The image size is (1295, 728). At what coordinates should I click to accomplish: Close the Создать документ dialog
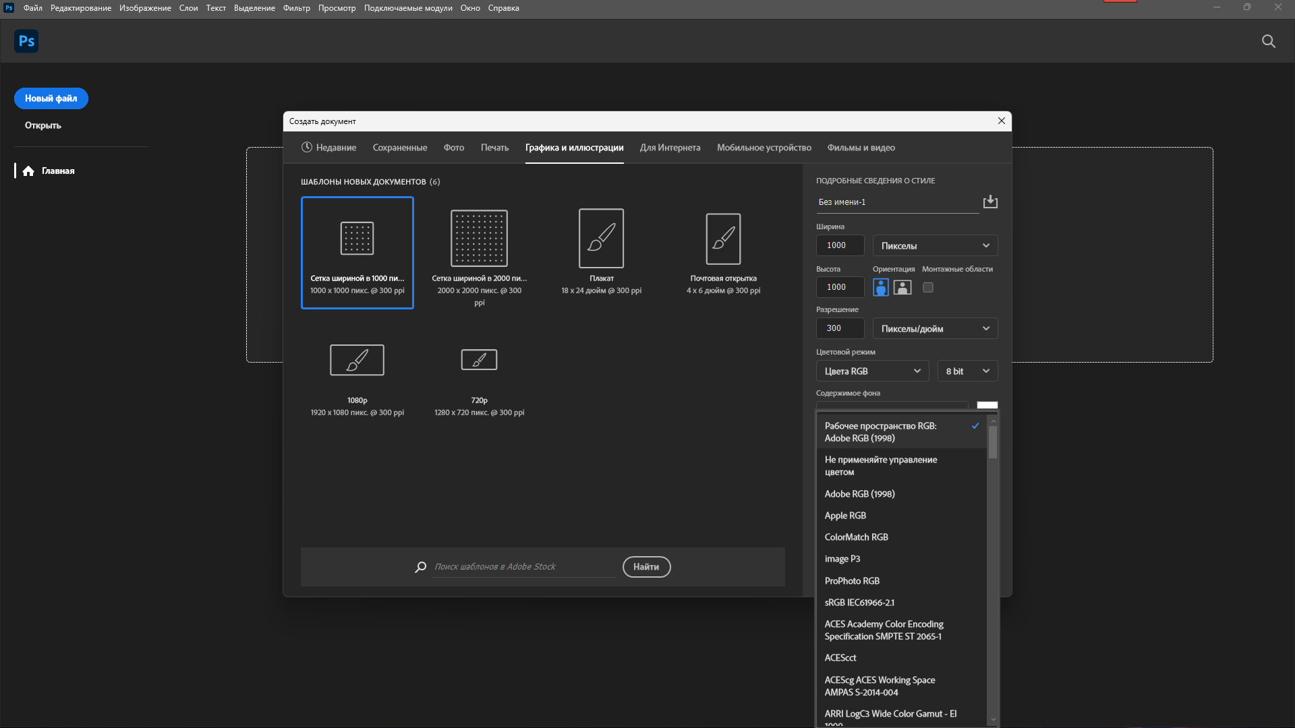pyautogui.click(x=1002, y=121)
